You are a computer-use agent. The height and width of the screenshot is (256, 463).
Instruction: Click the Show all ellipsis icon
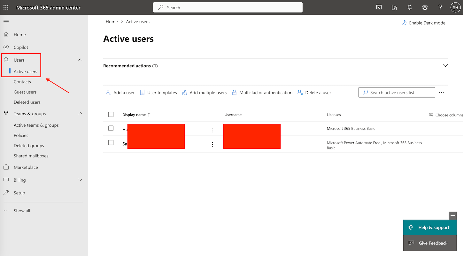[6, 211]
